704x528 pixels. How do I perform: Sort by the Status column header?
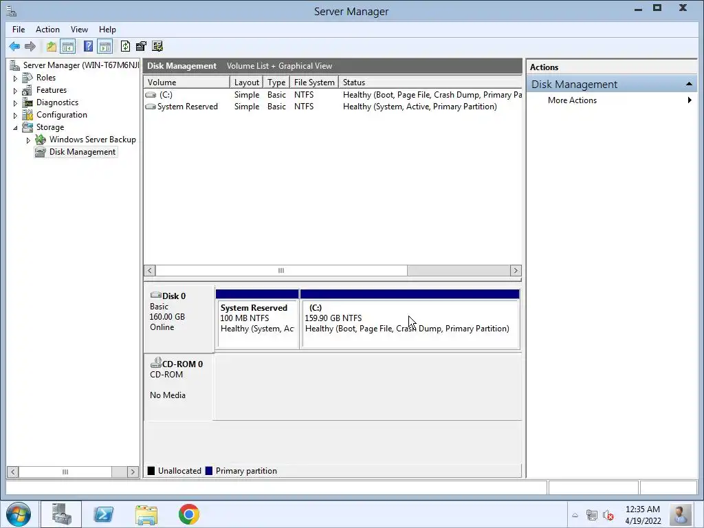click(x=430, y=82)
